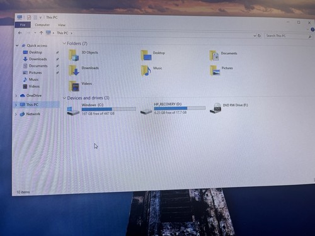
Task: Collapse the Devices and drives (3) group
Action: (x=64, y=98)
